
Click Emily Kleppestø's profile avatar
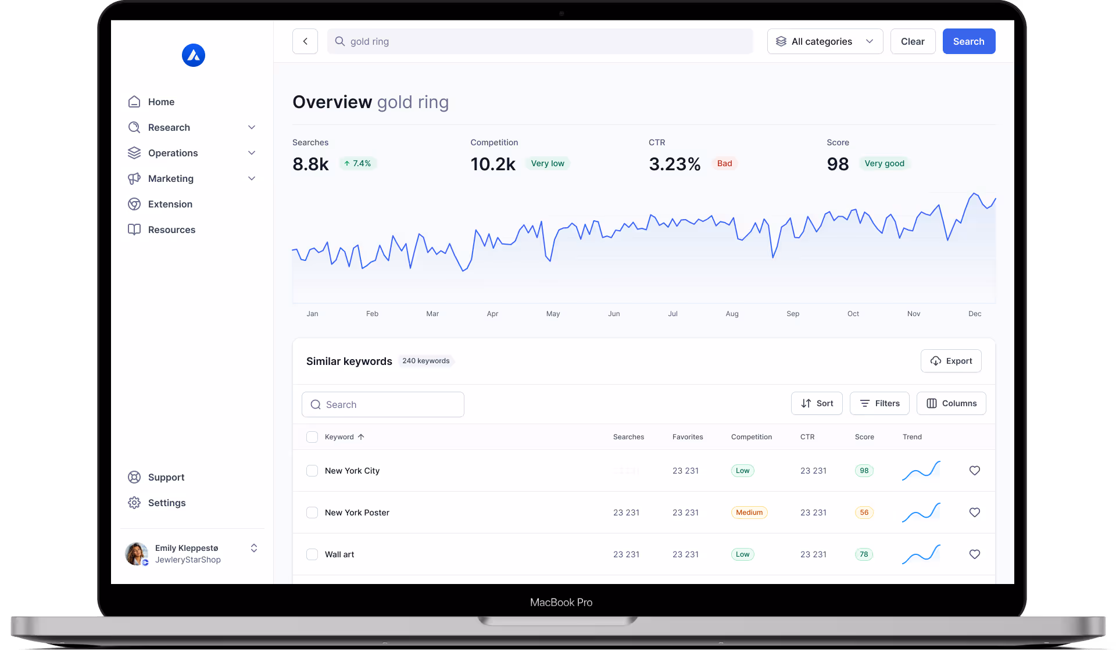coord(137,554)
